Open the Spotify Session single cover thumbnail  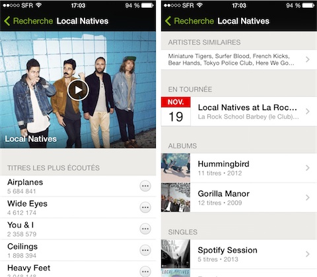[x=176, y=254]
